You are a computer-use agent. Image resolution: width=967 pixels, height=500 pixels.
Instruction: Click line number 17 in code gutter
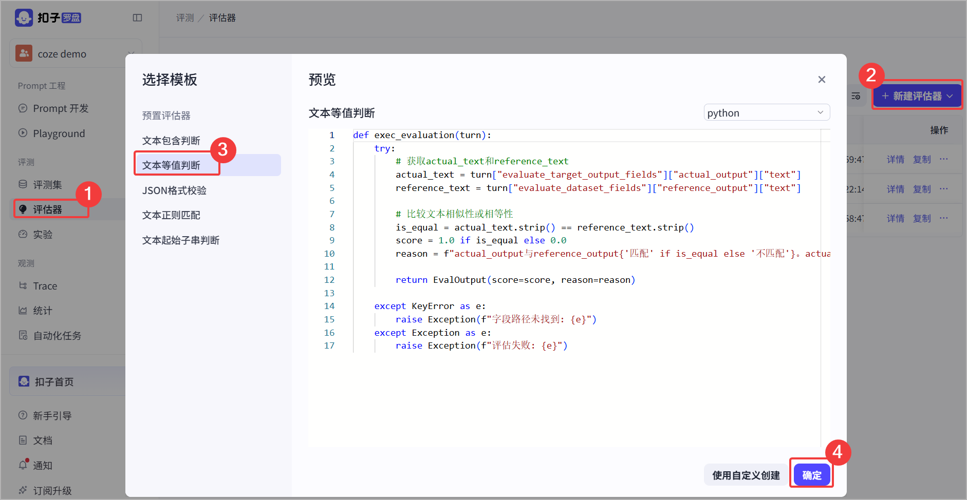329,345
